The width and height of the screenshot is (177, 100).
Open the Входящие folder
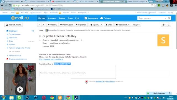coord(13,31)
